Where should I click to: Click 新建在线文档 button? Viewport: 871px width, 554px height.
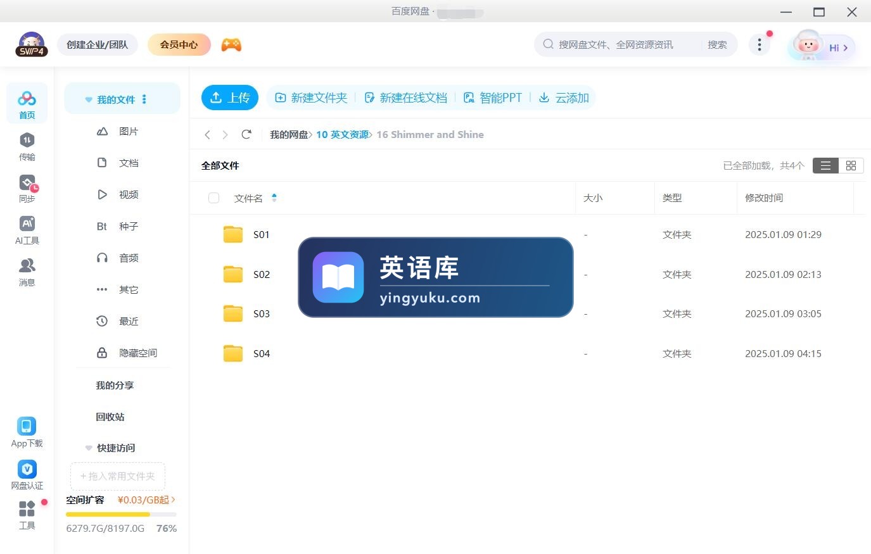click(x=405, y=98)
